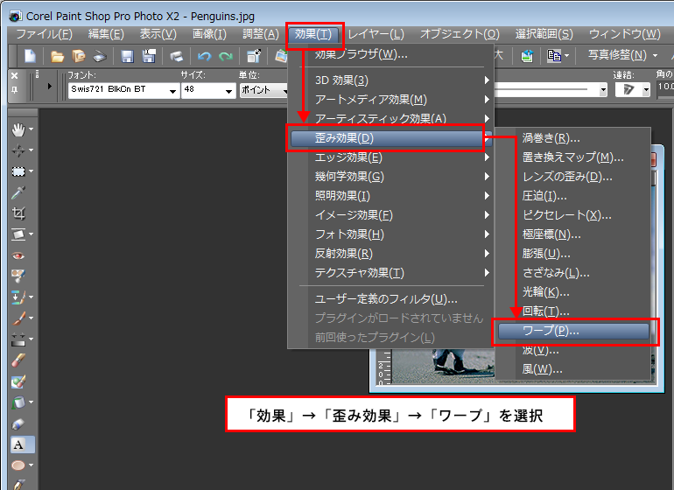Select the Eraser tool
The image size is (674, 490).
18,360
